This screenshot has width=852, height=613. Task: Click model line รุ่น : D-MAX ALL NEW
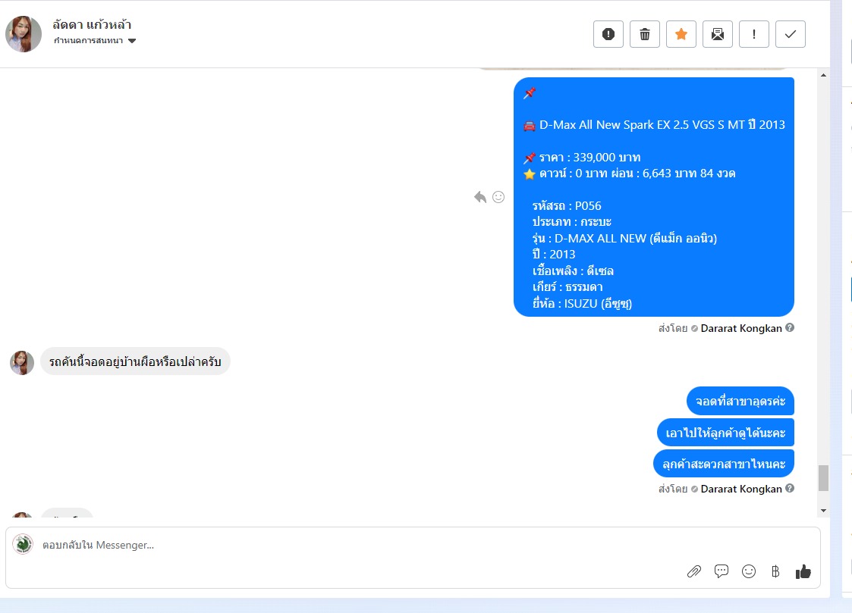[624, 238]
